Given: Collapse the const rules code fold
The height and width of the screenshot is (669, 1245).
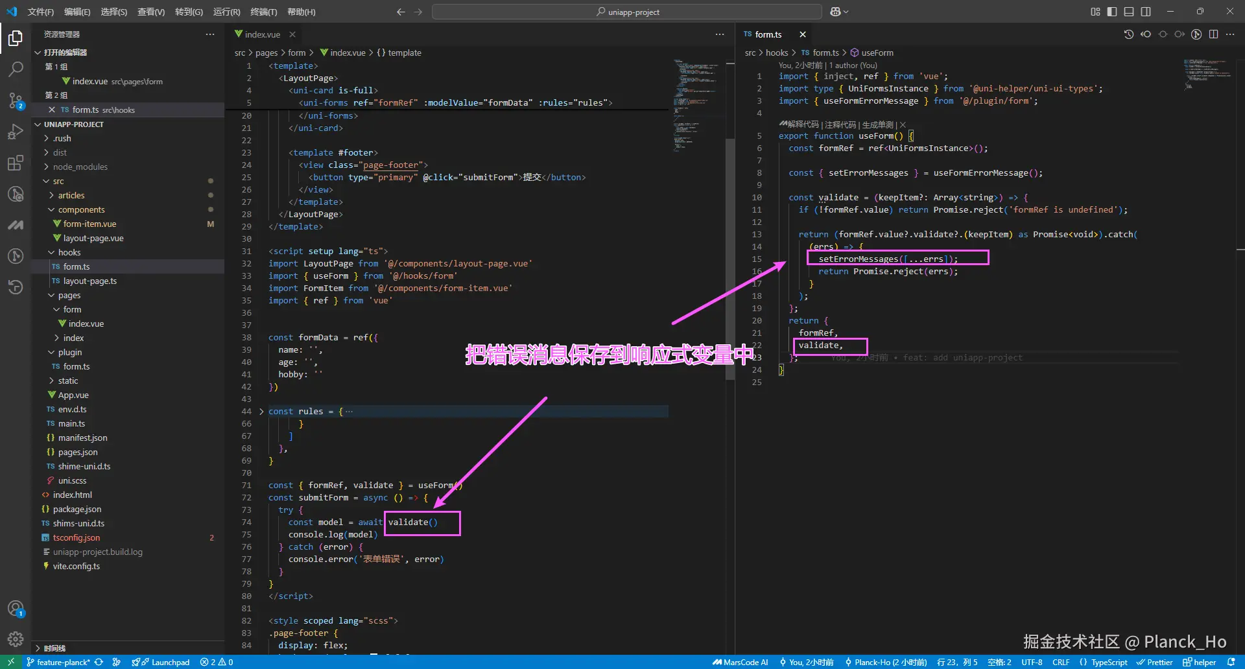Looking at the screenshot, I should pyautogui.click(x=261, y=411).
